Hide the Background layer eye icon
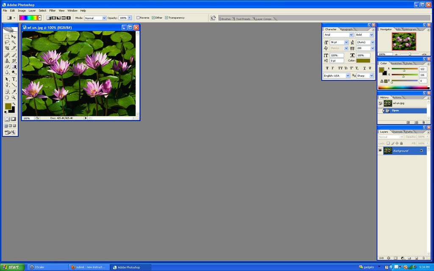The width and height of the screenshot is (434, 271). (x=380, y=151)
